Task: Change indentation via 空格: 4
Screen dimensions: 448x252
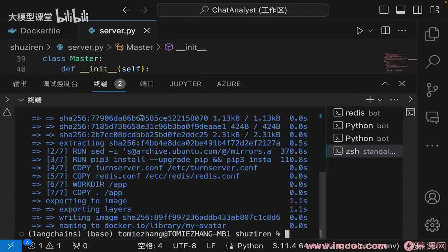Action: click(x=150, y=246)
